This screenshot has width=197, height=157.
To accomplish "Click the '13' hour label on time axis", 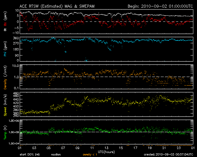I will click(x=107, y=148).
